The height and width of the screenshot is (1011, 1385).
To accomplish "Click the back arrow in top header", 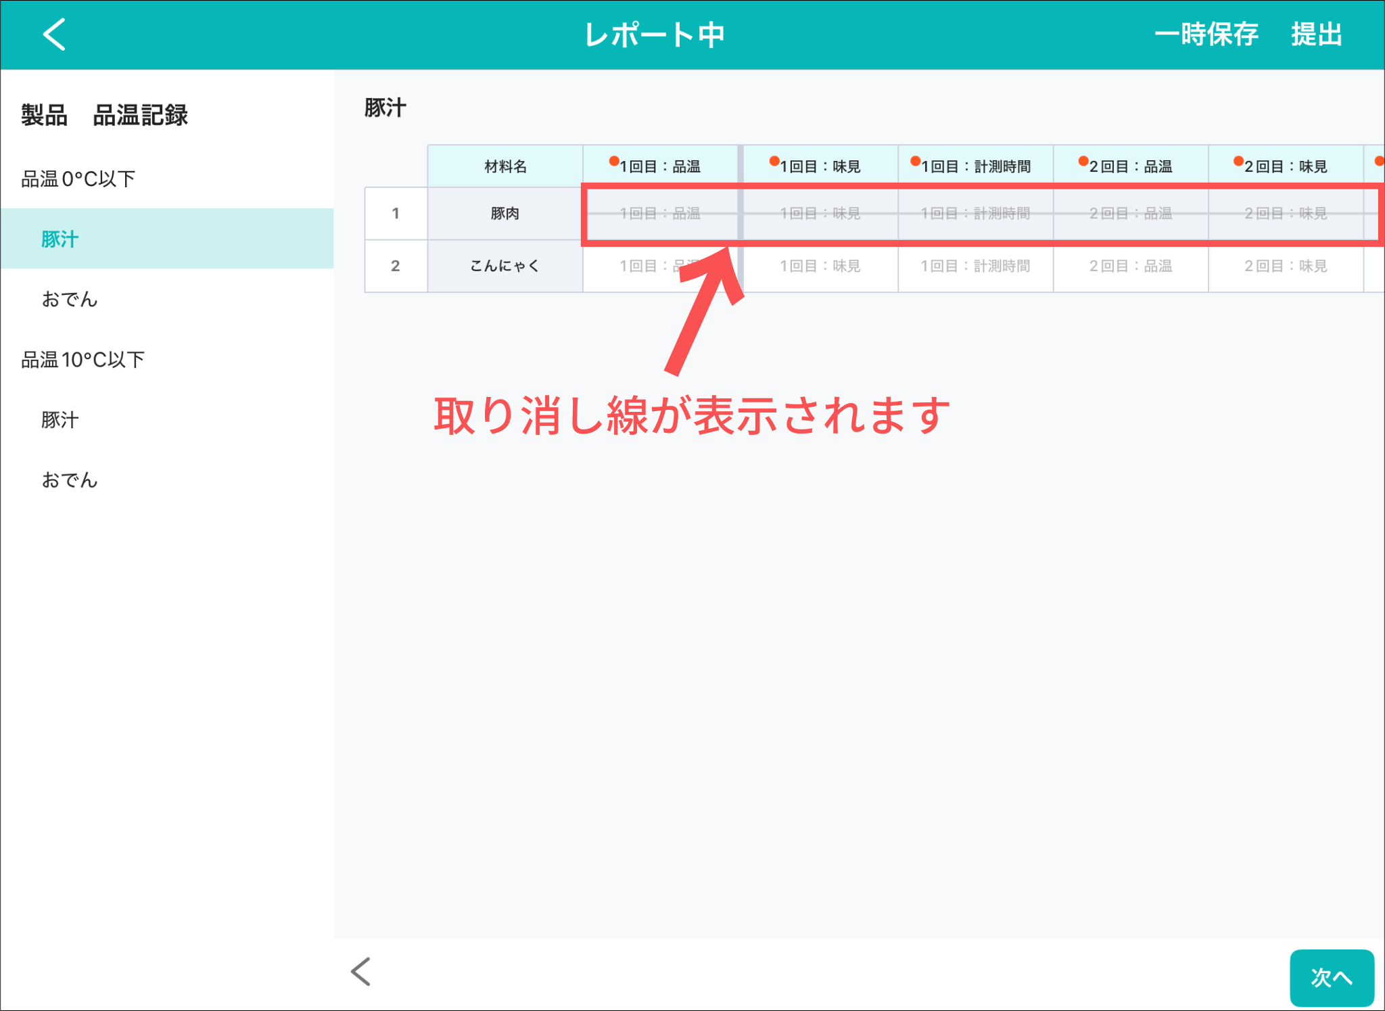I will (54, 34).
